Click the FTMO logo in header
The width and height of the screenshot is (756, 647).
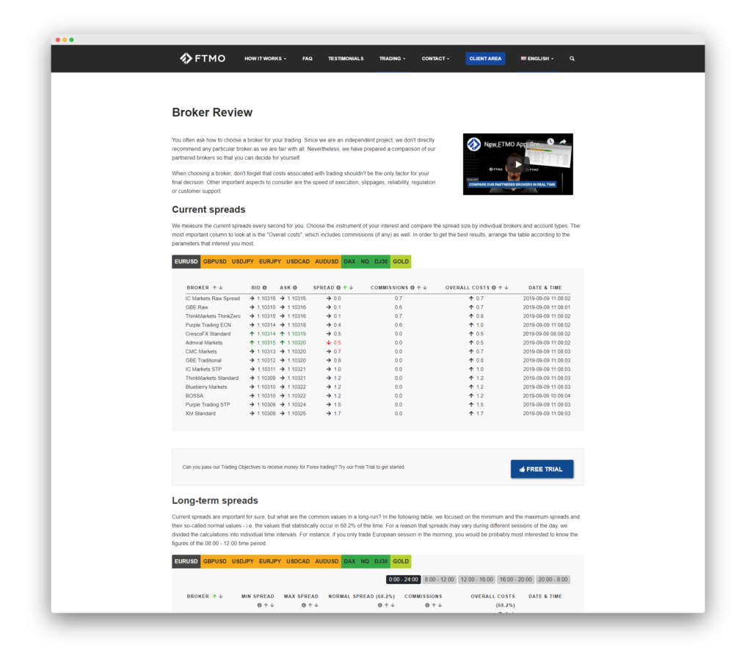203,58
